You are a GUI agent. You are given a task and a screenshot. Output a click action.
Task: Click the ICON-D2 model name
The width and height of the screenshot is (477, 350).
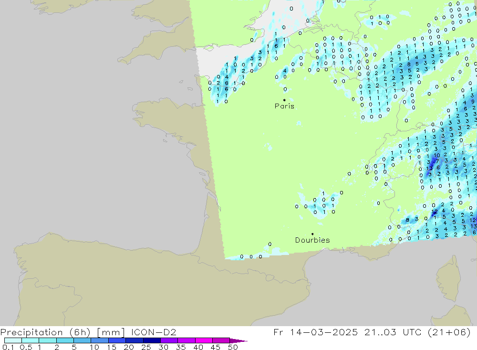(x=154, y=332)
